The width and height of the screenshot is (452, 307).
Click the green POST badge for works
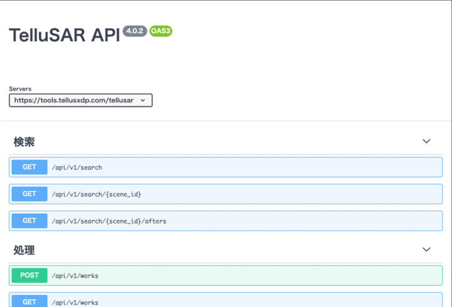(x=30, y=276)
